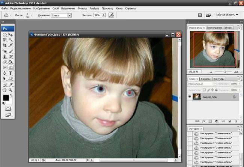Switch to the Гистограмма tab
The height and width of the screenshot is (167, 244).
coord(215,28)
